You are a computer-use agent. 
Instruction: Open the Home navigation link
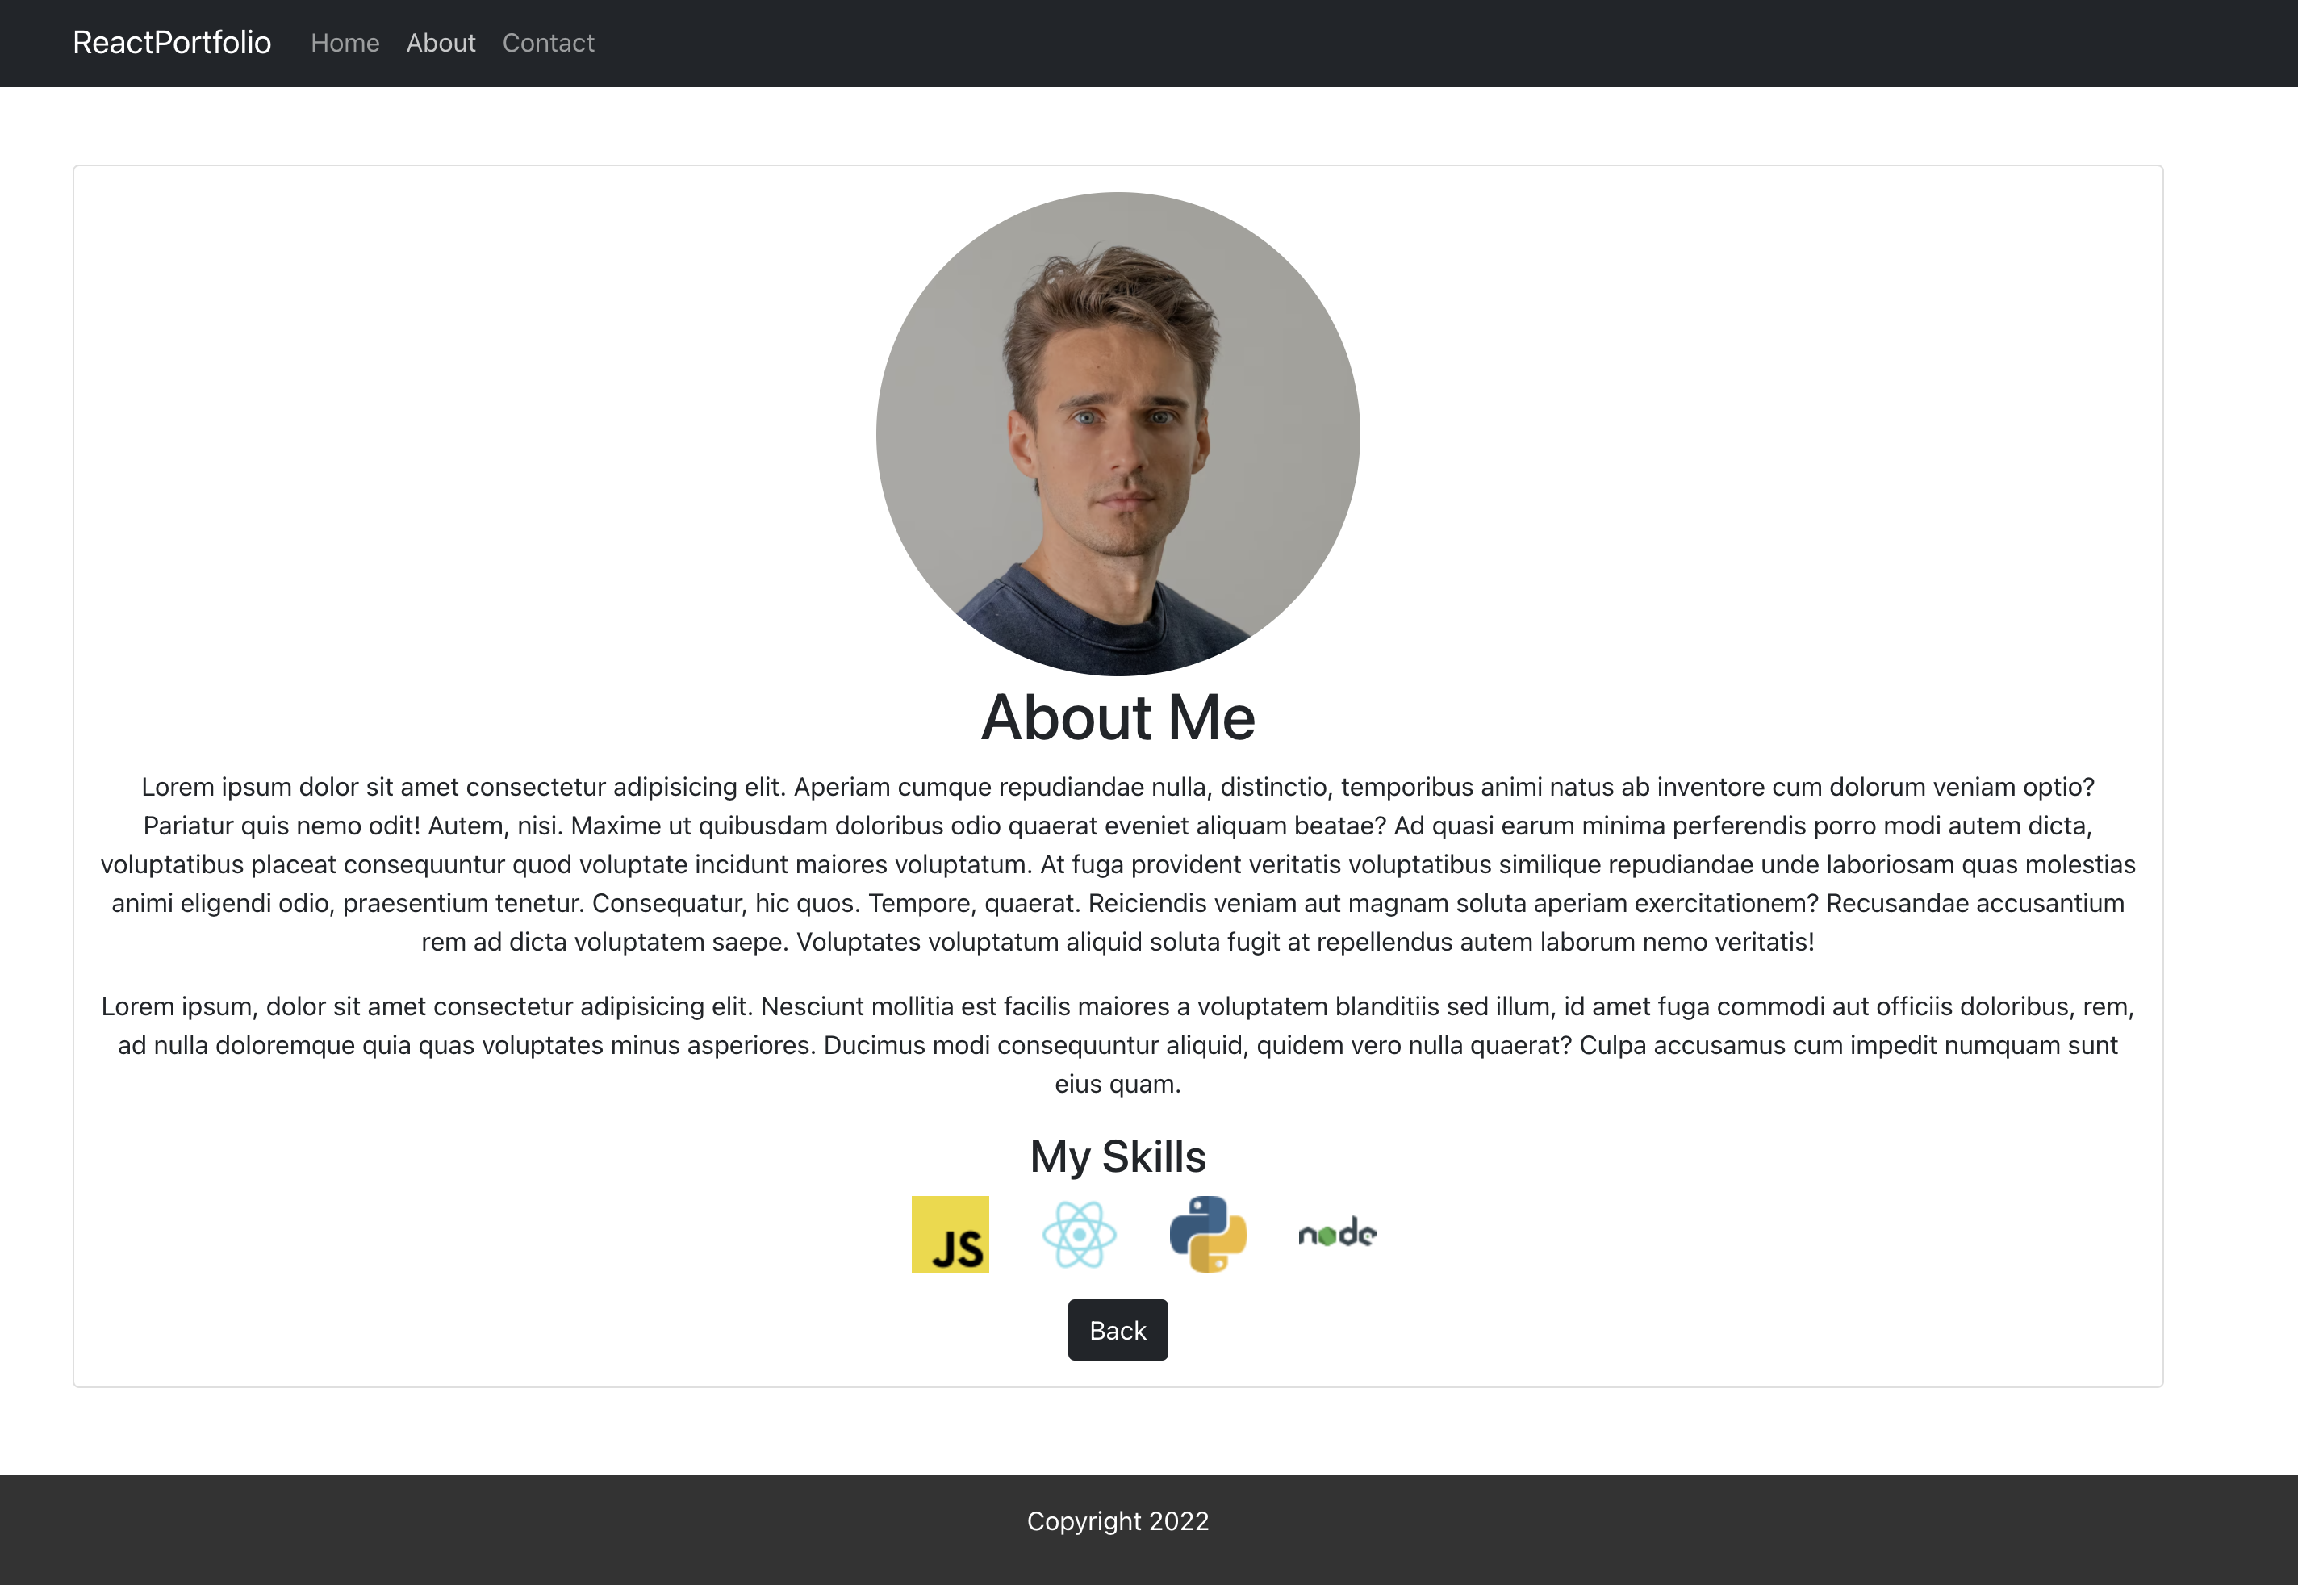pyautogui.click(x=345, y=43)
